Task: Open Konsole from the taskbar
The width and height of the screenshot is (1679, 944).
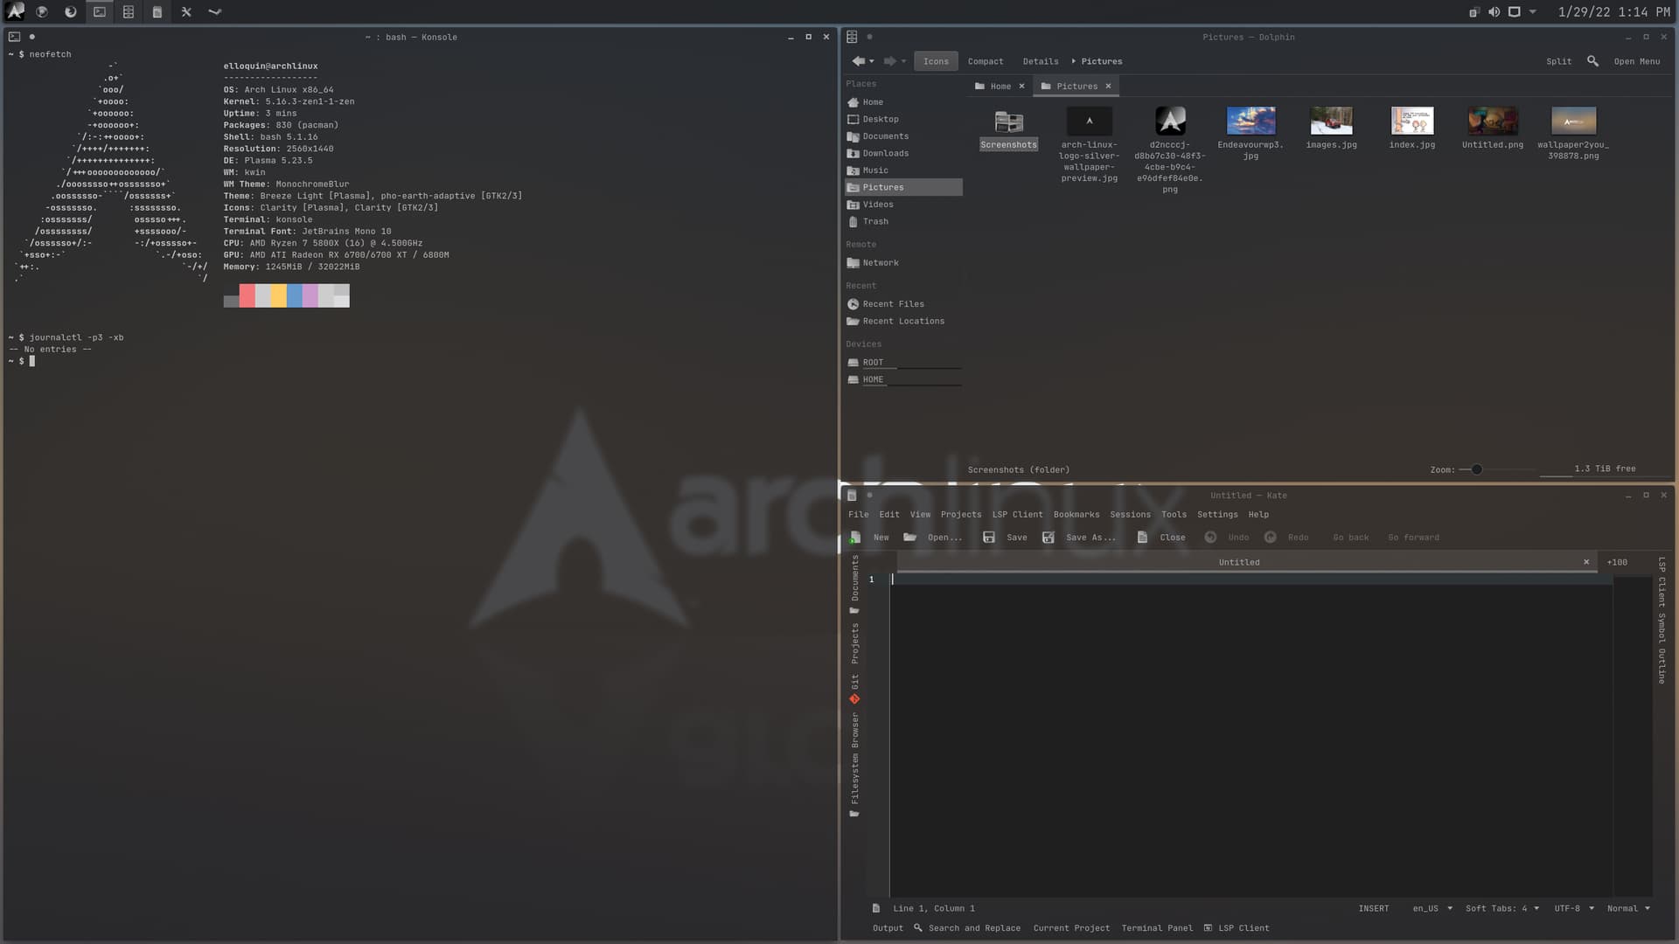Action: point(99,11)
